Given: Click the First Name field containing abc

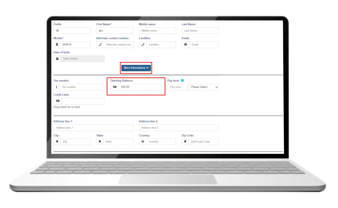Looking at the screenshot, I should [115, 31].
